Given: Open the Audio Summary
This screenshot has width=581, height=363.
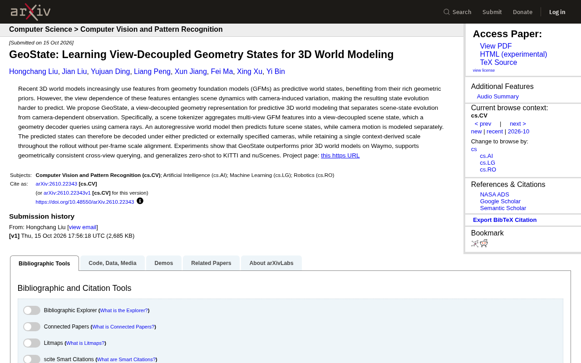Looking at the screenshot, I should click(x=498, y=97).
